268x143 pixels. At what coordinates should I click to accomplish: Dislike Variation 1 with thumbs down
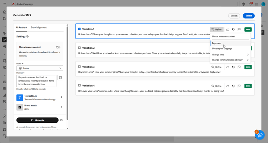pos(233,30)
